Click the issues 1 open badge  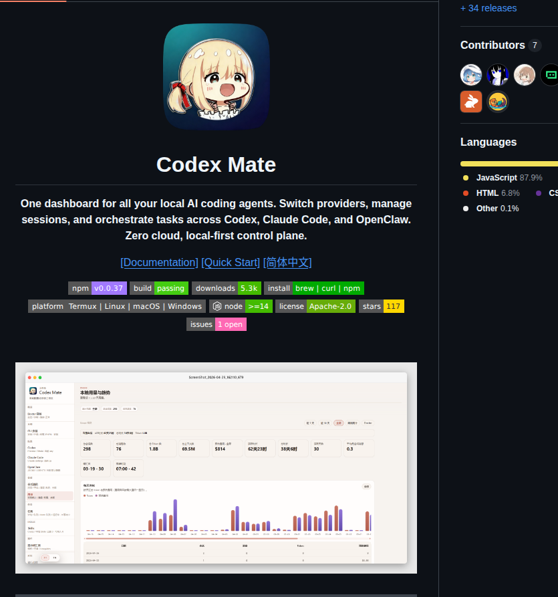(x=217, y=324)
